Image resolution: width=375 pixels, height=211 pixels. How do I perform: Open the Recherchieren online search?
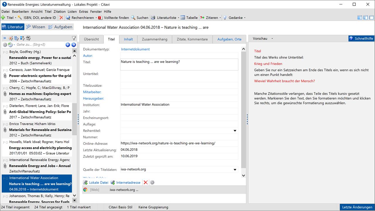80,18
